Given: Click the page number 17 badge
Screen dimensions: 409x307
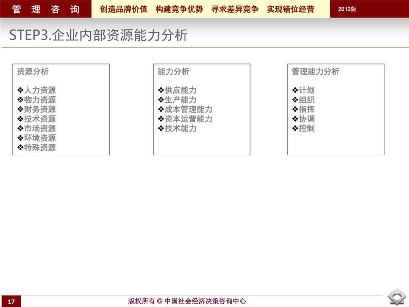Looking at the screenshot, I should coord(11,301).
